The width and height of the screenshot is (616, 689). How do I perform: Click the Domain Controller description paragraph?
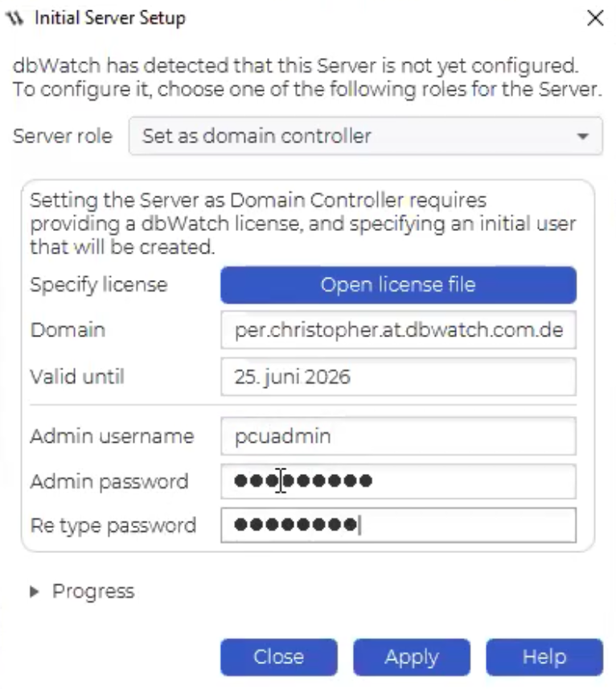[x=302, y=224]
